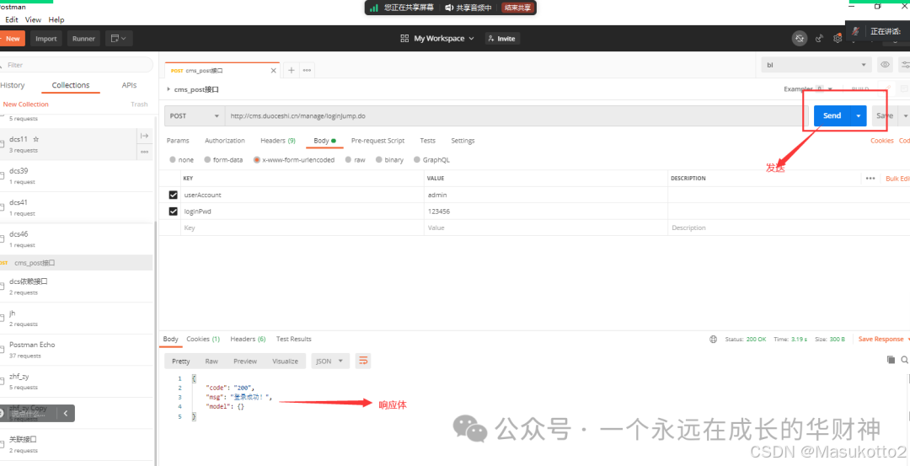Select x-www-form-urlencoded radio option
This screenshot has height=466, width=910.
pos(256,159)
